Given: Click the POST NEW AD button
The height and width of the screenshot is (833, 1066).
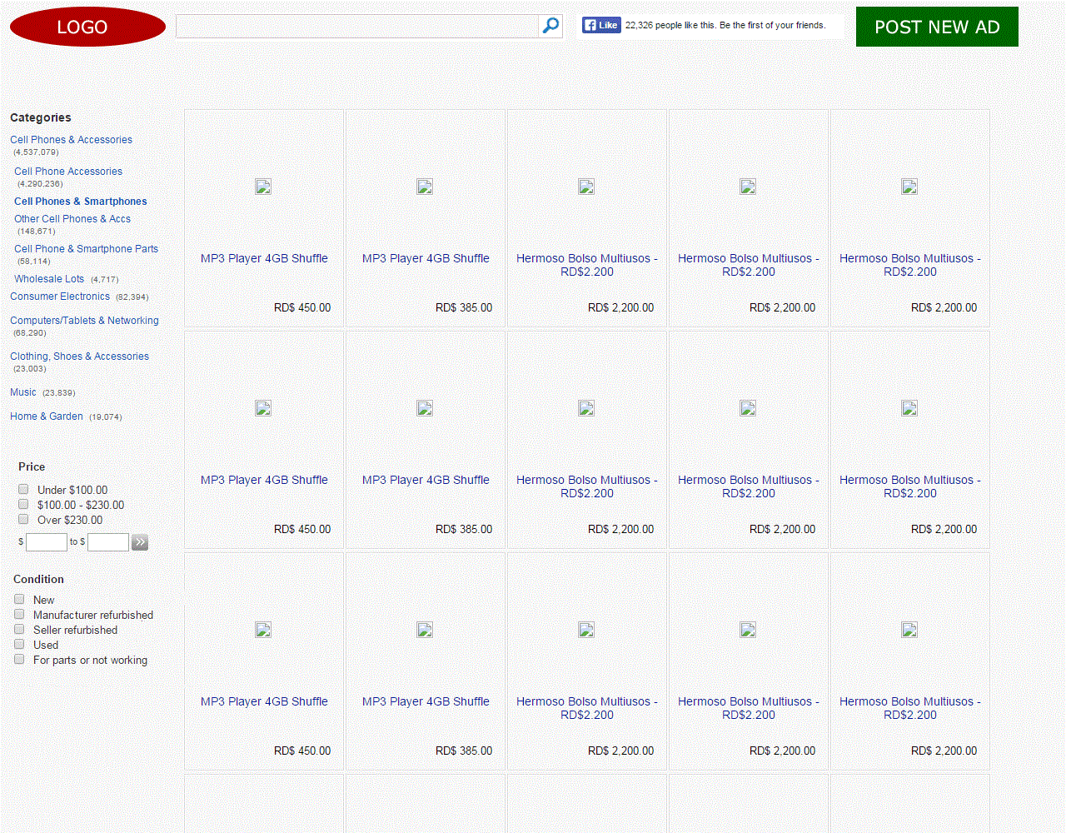Looking at the screenshot, I should pyautogui.click(x=937, y=27).
